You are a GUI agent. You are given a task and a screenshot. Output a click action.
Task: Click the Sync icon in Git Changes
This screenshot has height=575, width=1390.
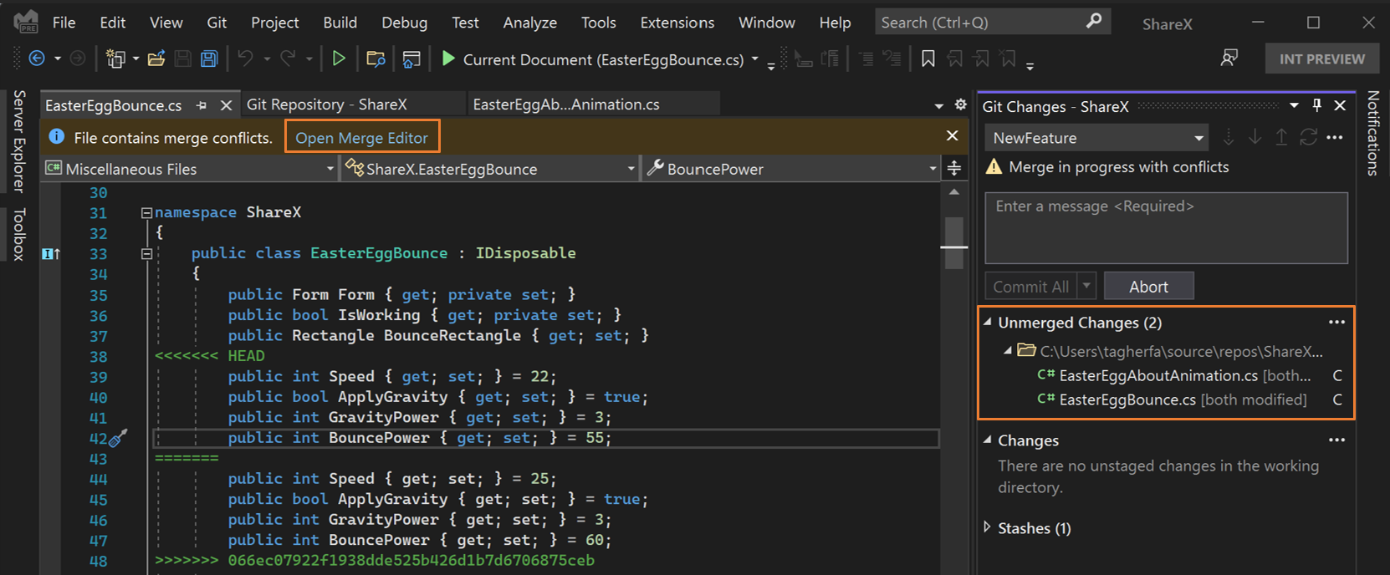(1308, 137)
